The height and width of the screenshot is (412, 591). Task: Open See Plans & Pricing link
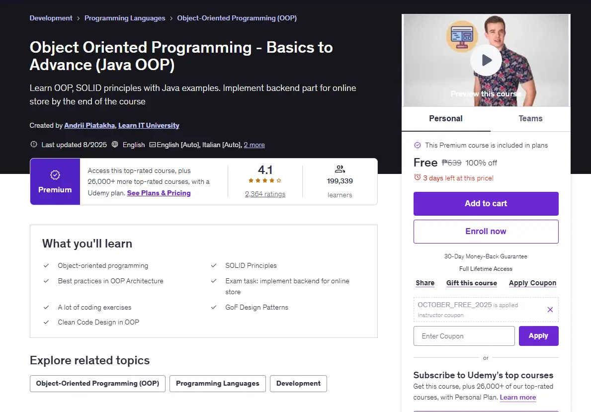coord(159,193)
